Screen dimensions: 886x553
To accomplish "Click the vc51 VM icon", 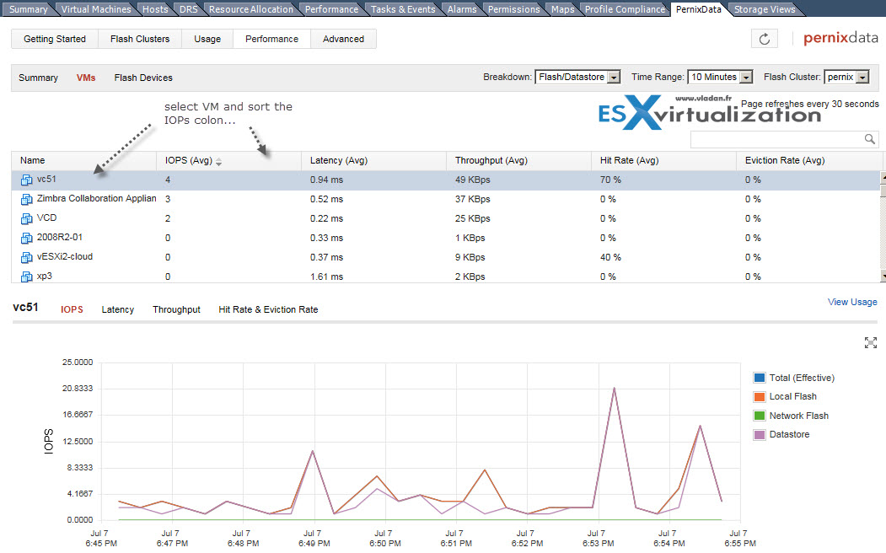I will 27,180.
